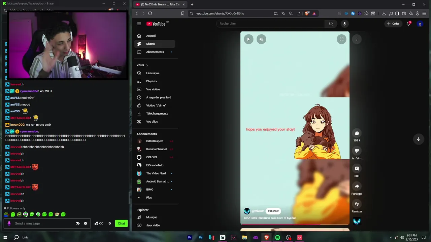Open Spotify from taskbar
Image resolution: width=431 pixels, height=242 pixels.
pyautogui.click(x=277, y=237)
